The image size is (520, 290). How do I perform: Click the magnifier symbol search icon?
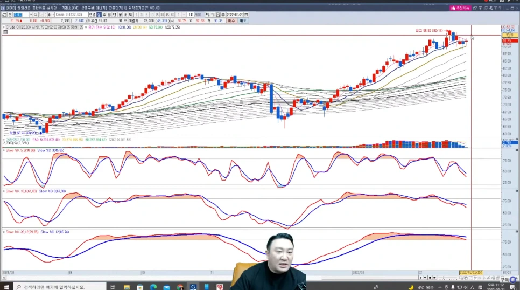(x=35, y=15)
